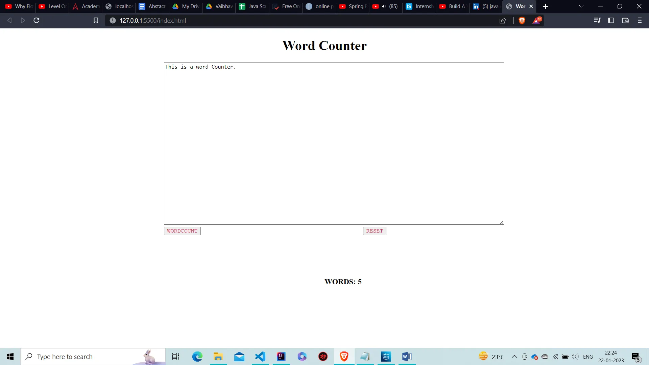The image size is (649, 365).
Task: Click the reload page icon
Action: (36, 20)
